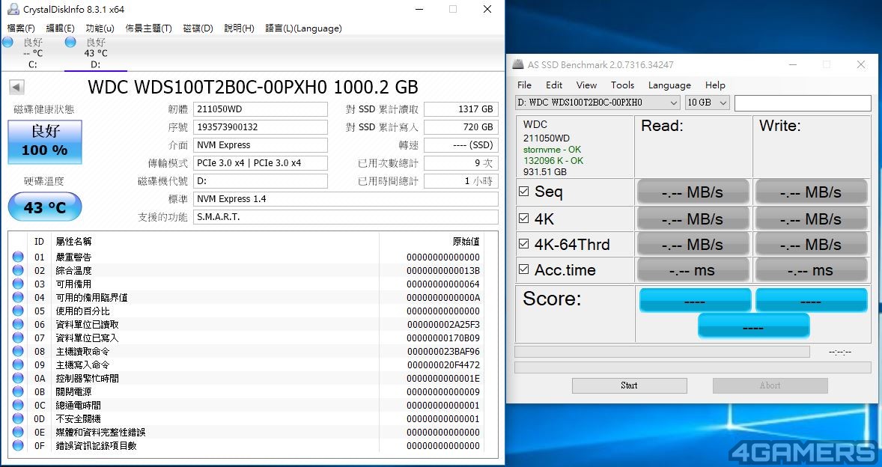The height and width of the screenshot is (467, 882).
Task: Click status orb for attribute 03 可用備用
Action: pyautogui.click(x=18, y=284)
